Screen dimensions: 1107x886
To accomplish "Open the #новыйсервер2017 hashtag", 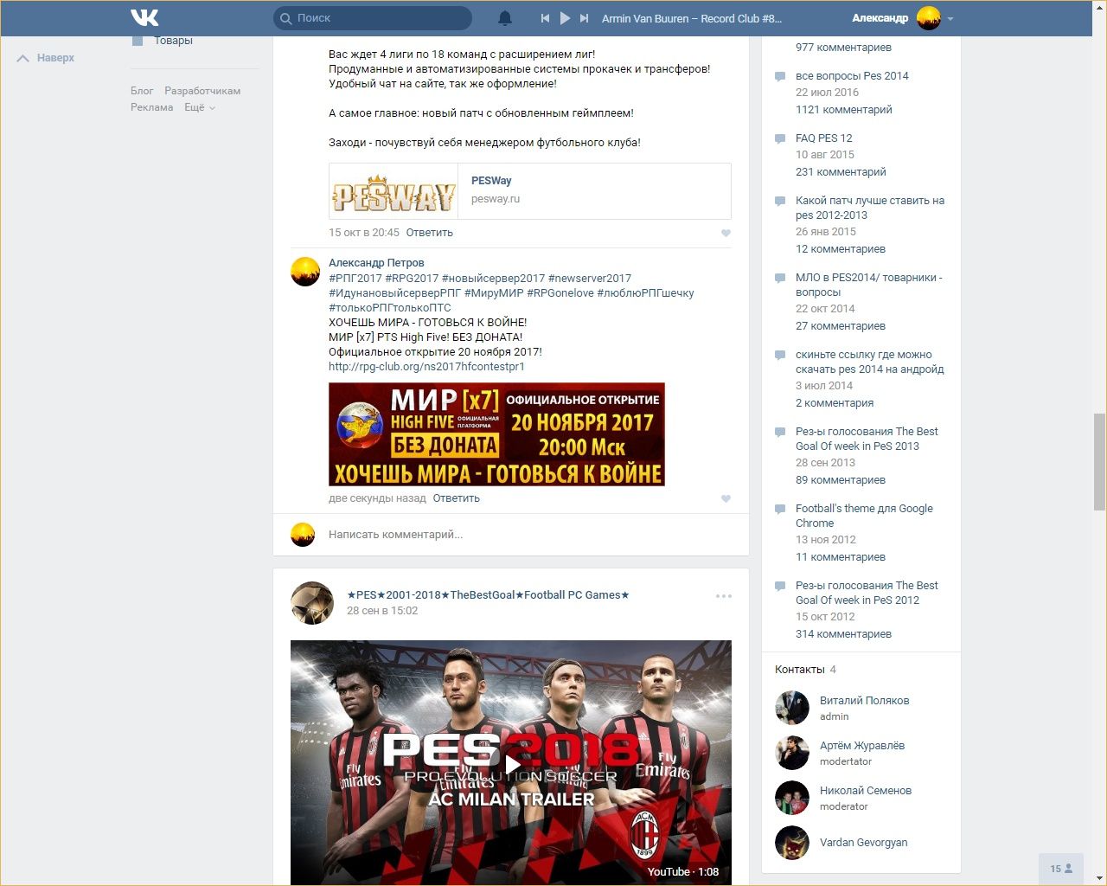I will 493,279.
